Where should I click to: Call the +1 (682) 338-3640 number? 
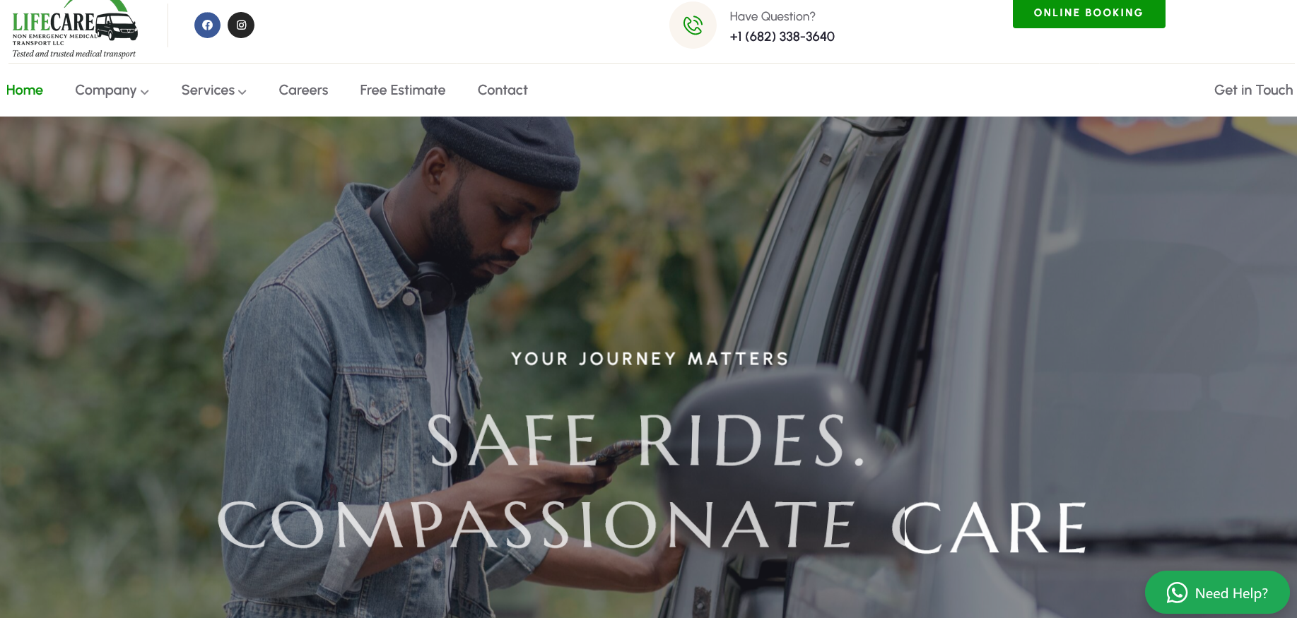point(782,37)
